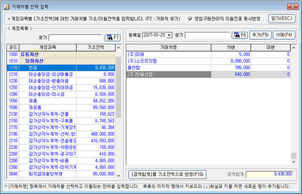Select 감가상각누계액-비품 account row
Screen dimensions: 302x194
61,160
